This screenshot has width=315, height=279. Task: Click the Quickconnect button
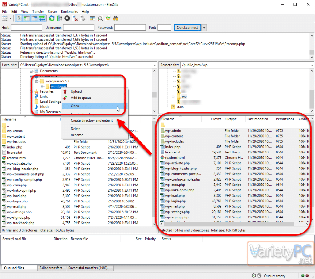click(187, 27)
